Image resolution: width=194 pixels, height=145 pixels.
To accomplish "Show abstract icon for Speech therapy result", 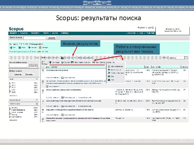I will tap(63, 106).
